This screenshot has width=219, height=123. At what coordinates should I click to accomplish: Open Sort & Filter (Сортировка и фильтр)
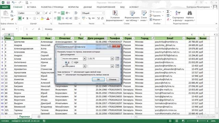178,16
